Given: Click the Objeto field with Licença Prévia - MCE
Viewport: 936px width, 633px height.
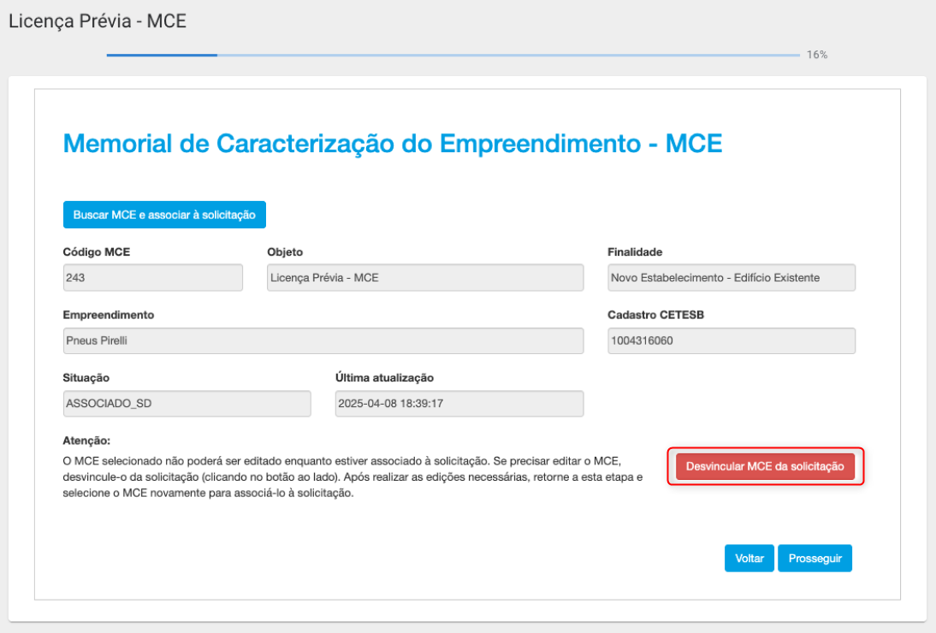Looking at the screenshot, I should click(x=425, y=277).
